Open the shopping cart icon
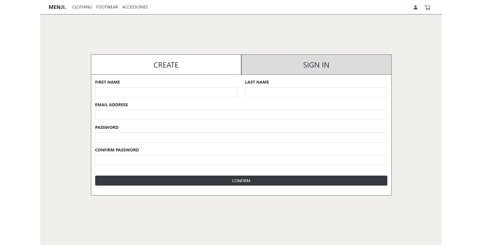 click(427, 7)
